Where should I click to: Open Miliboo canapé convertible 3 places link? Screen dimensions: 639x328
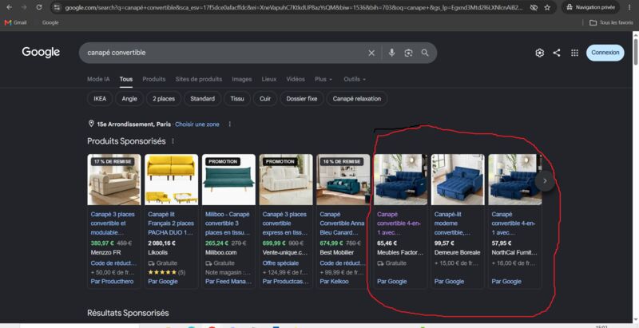tap(228, 223)
